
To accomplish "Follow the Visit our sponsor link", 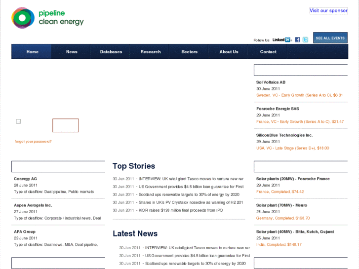I will (x=328, y=10).
